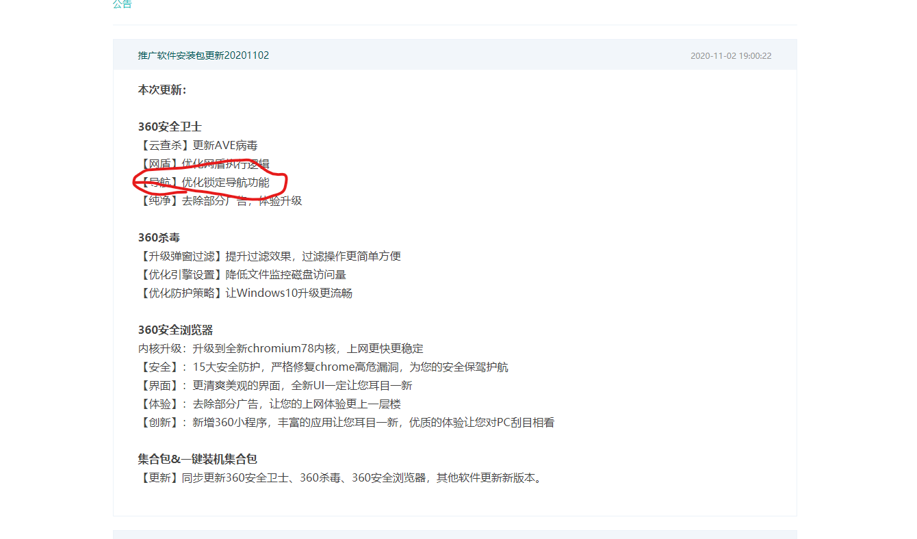Viewport: 917px width, 539px height.
Task: Click the line 内核升级：升级到全新chromium78内核
Action: click(281, 349)
